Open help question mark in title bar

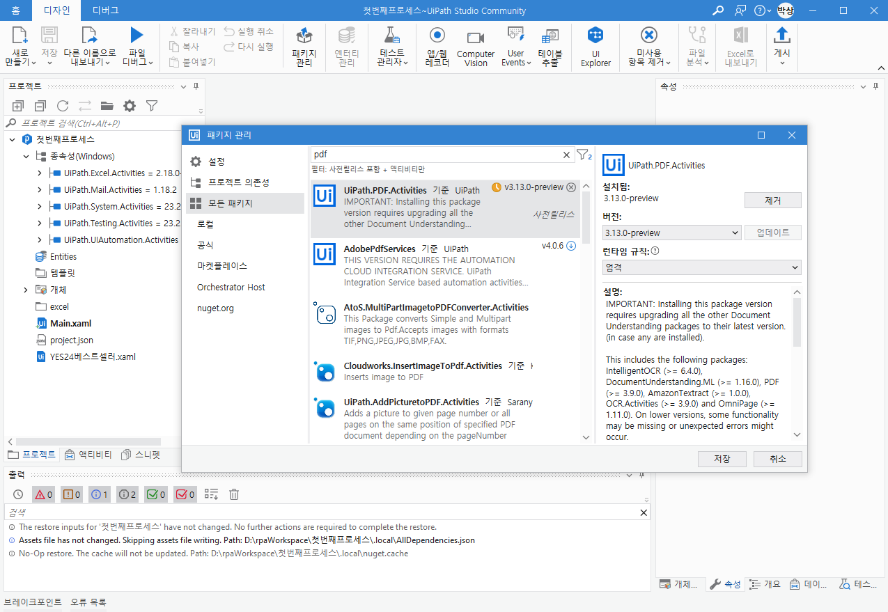(x=759, y=10)
